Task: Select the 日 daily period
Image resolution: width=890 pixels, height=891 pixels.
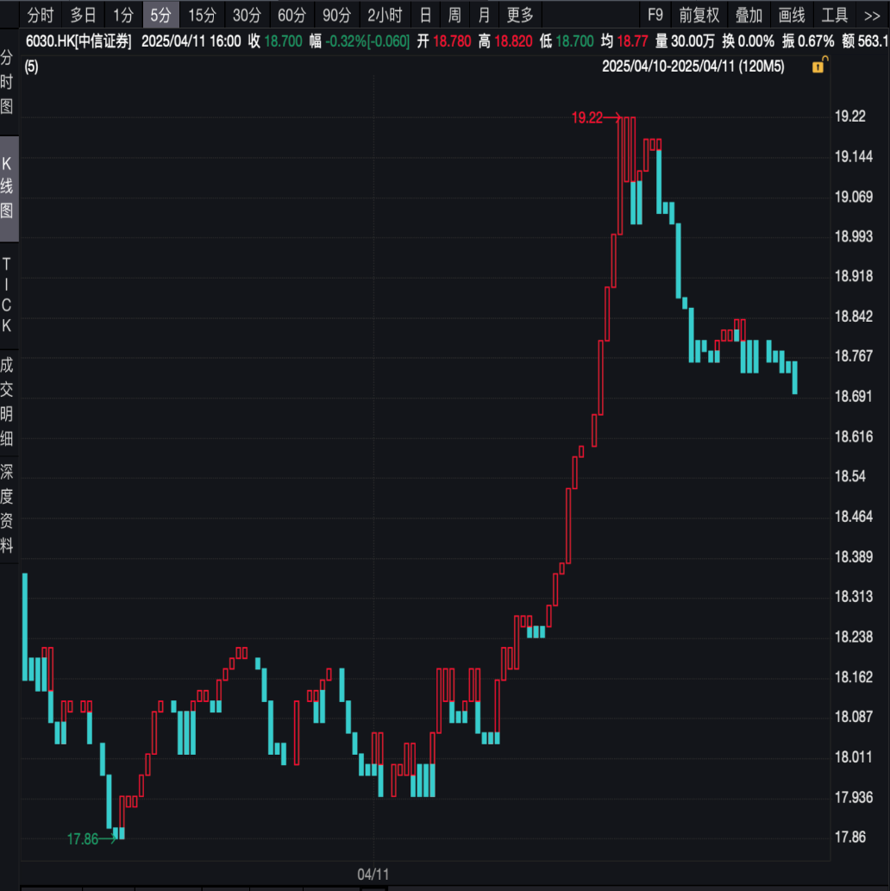Action: [x=424, y=15]
